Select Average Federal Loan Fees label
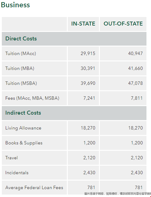This screenshot has width=151, height=197. click(x=34, y=188)
